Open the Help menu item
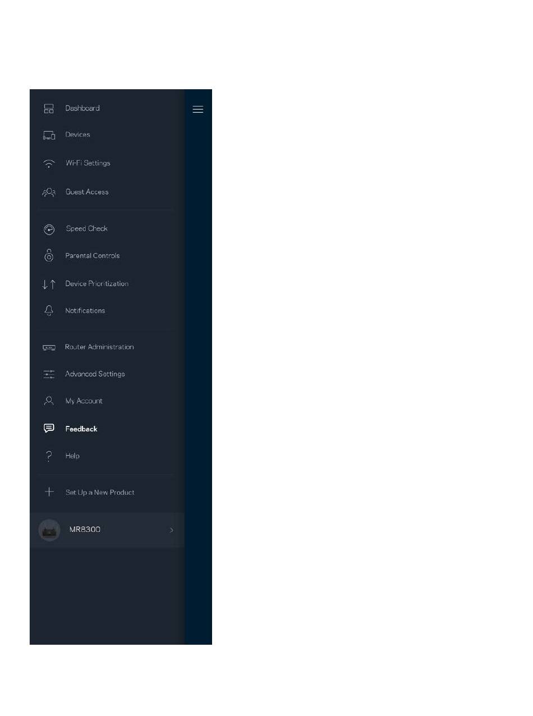Screen dimensions: 533x716 107,456
